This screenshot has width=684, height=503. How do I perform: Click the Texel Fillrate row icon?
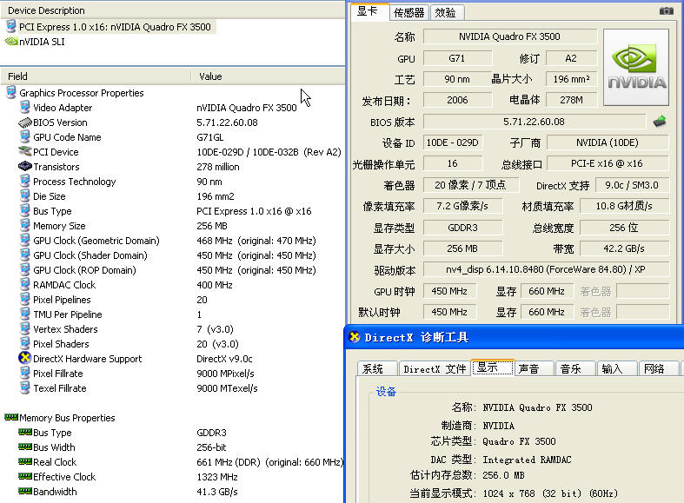[25, 388]
